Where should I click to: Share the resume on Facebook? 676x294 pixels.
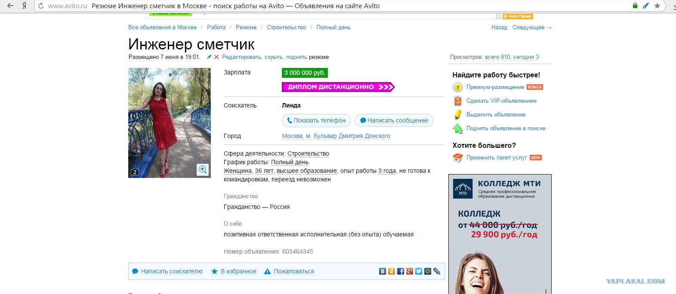coord(401,271)
